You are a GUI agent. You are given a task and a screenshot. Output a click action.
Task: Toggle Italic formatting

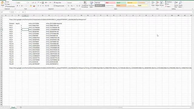click(x=19, y=6)
